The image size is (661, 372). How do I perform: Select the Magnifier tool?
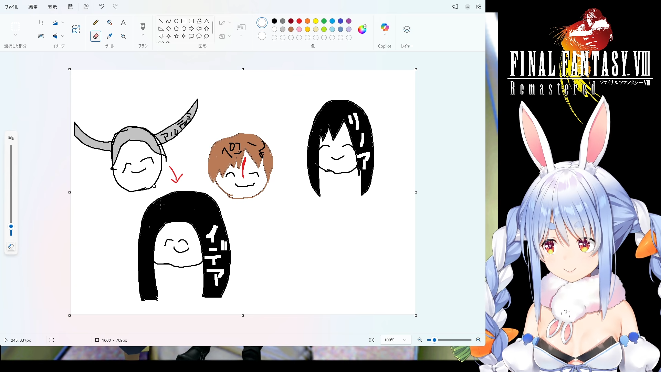[123, 36]
